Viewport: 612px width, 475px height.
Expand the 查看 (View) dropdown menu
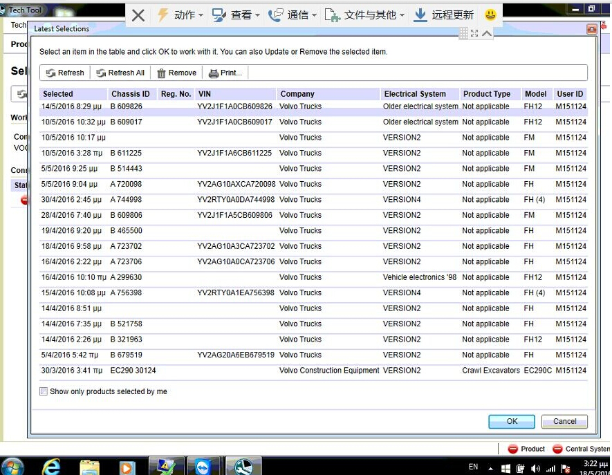tap(237, 15)
